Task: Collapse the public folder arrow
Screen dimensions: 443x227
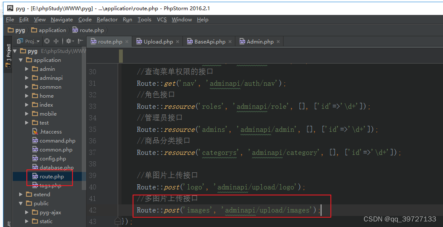Action: (x=20, y=203)
